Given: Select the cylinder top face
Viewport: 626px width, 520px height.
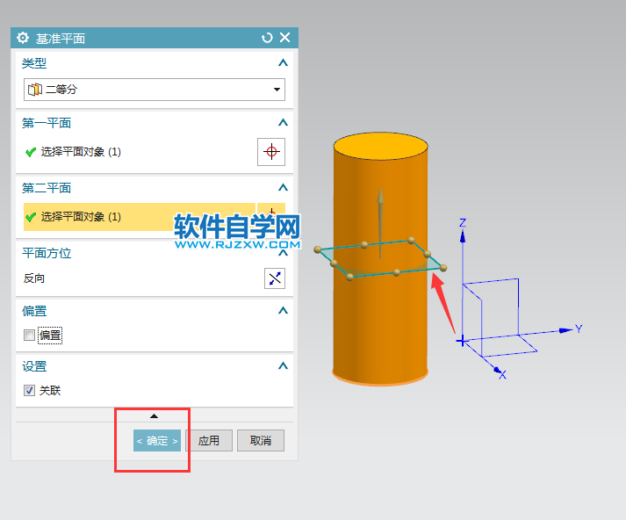Looking at the screenshot, I should point(380,146).
